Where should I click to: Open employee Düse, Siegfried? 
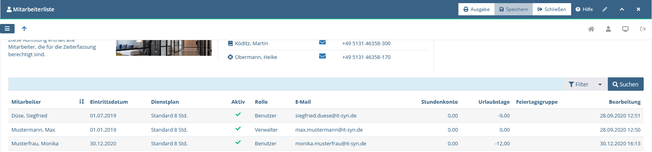[29, 116]
